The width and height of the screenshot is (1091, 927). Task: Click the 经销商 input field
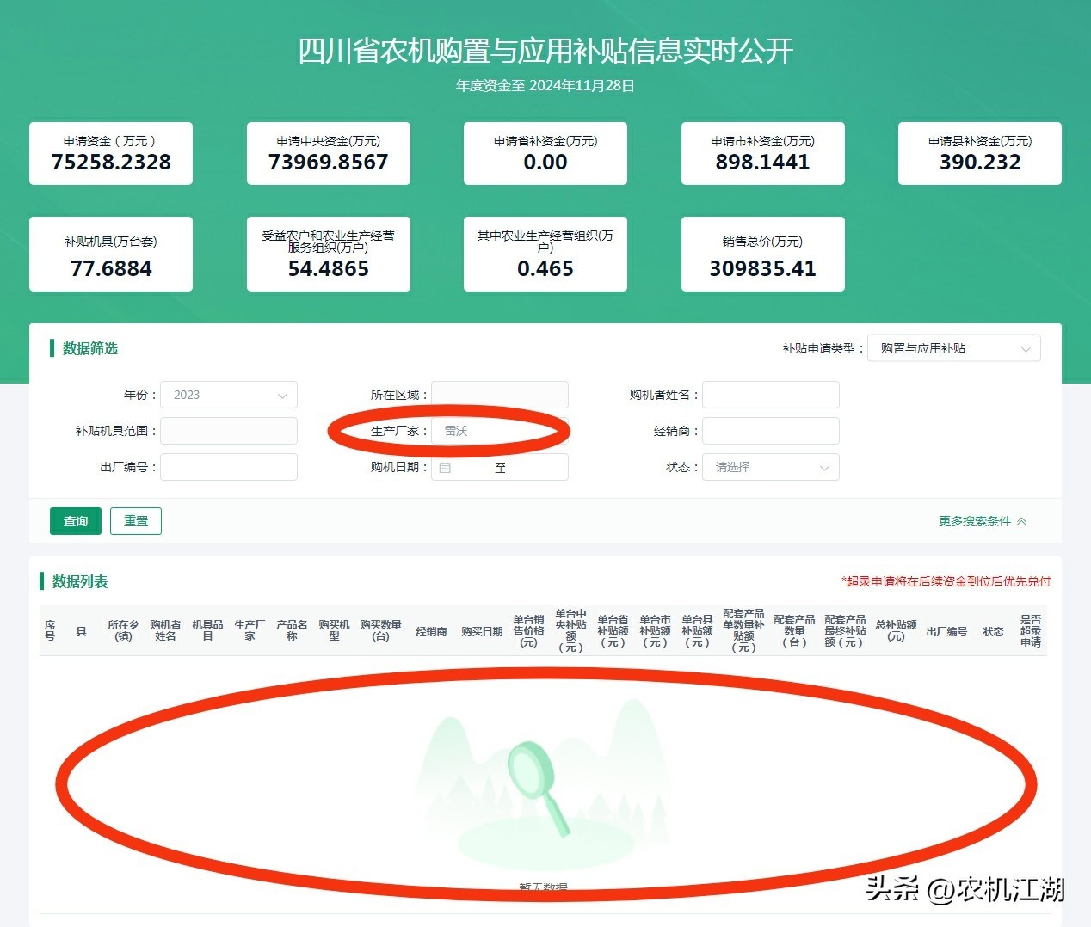[x=771, y=431]
